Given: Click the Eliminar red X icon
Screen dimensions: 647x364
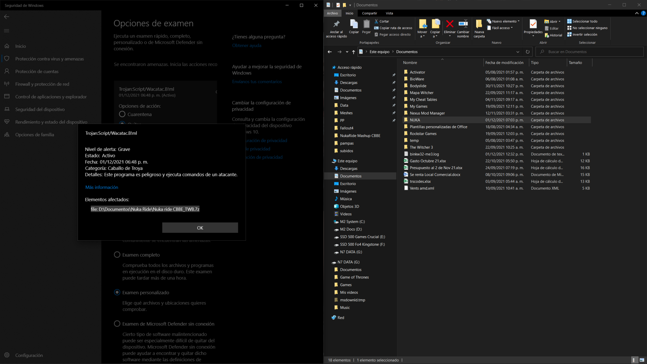Looking at the screenshot, I should (x=450, y=24).
